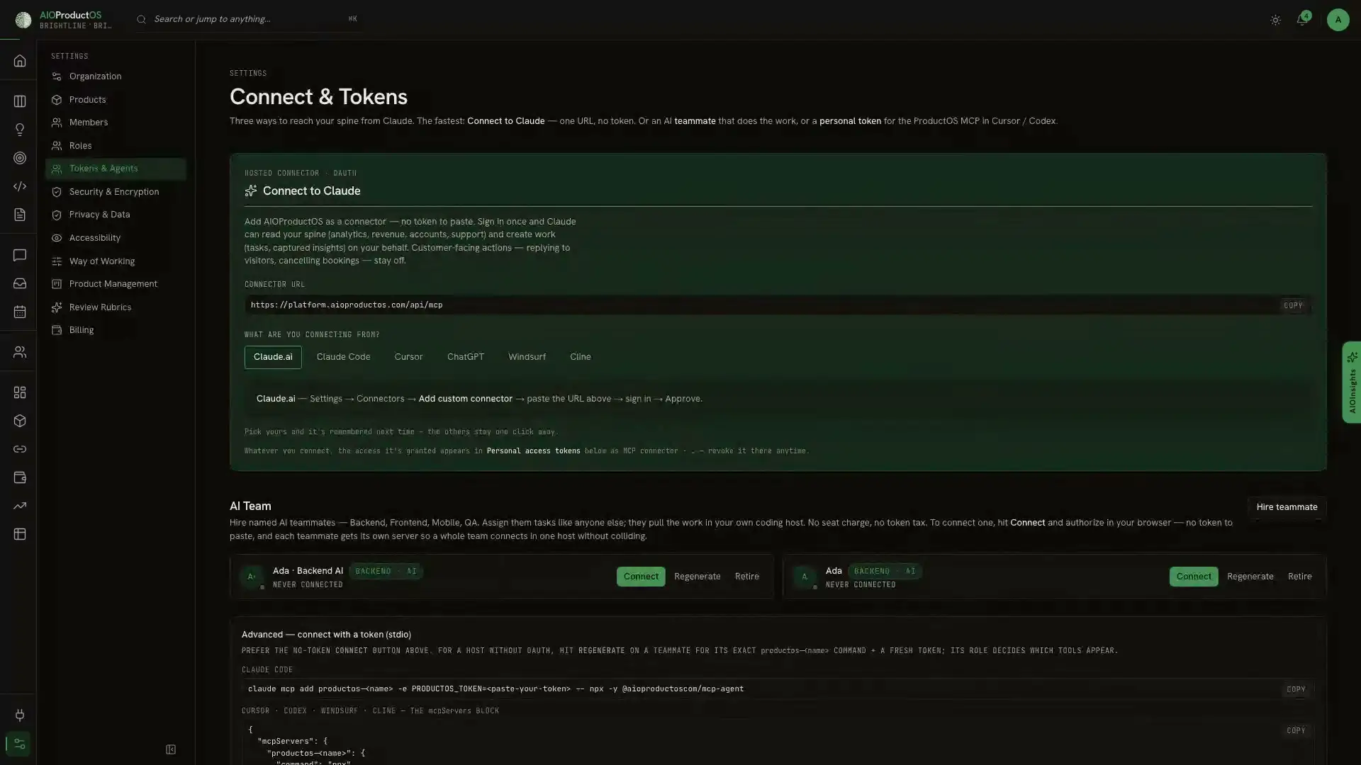Viewport: 1361px width, 765px height.
Task: Go to Review Rubrics settings
Action: [116, 307]
